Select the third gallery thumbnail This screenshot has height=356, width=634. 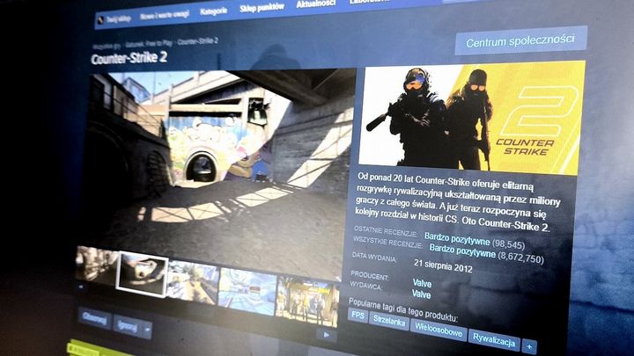point(193,281)
